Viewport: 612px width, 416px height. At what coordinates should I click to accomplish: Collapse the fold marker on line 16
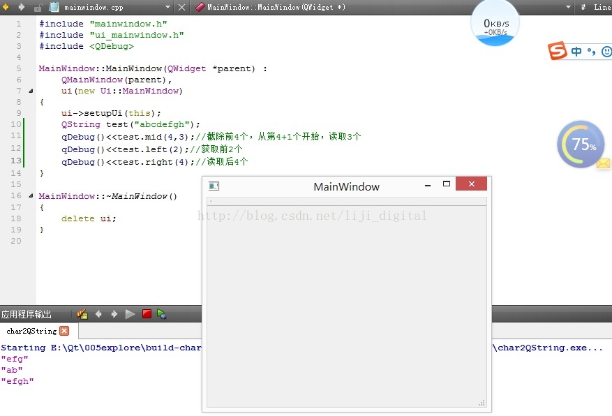[x=31, y=196]
